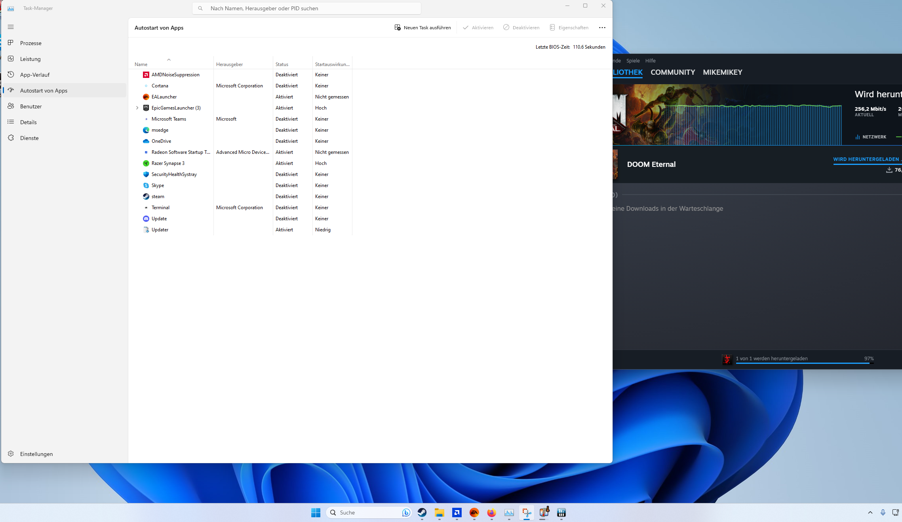Select the Razer Synapse 3 row
902x522 pixels.
(168, 163)
